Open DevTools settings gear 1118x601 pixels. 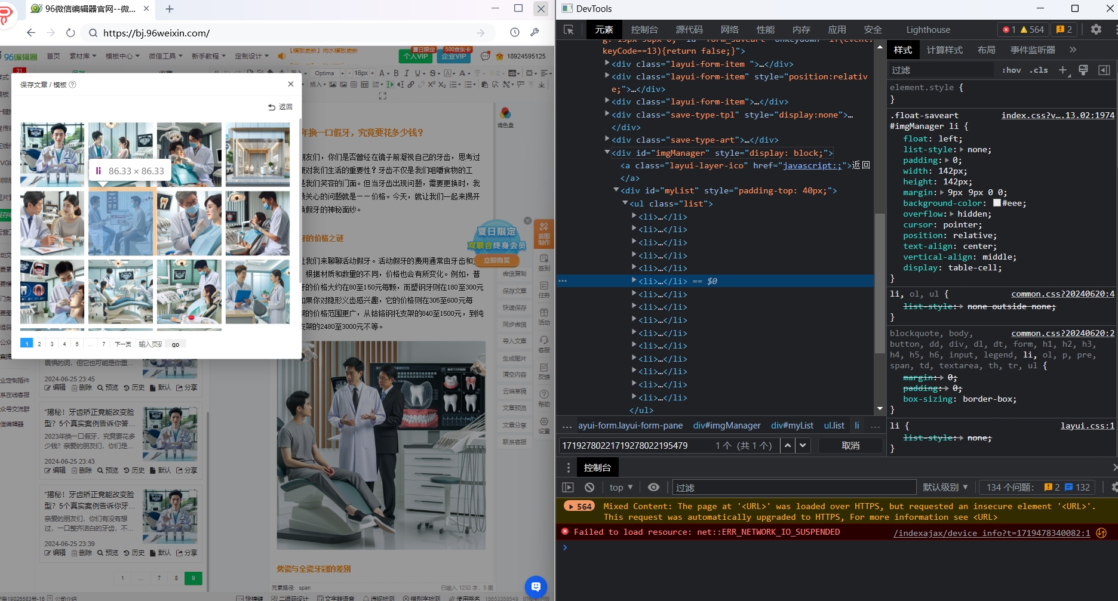pos(1096,29)
